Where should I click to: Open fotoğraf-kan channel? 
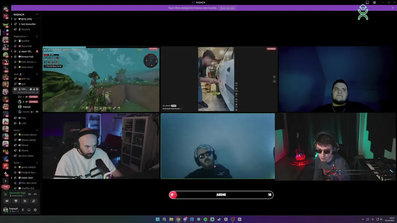(x=26, y=173)
